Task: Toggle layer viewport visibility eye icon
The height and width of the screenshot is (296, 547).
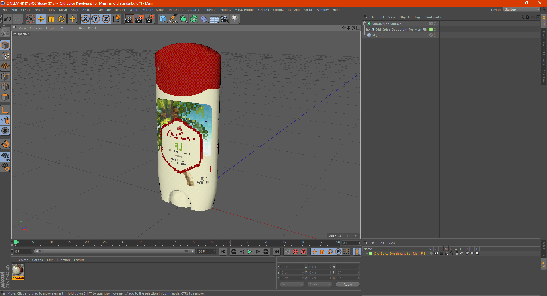Action: (x=436, y=253)
